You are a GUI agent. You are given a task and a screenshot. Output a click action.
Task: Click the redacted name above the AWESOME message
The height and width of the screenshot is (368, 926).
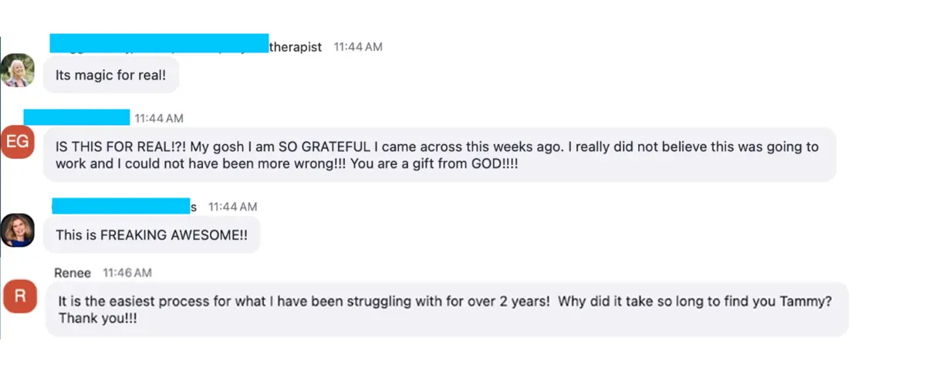[120, 205]
